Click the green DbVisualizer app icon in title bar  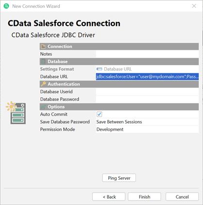[x=6, y=6]
